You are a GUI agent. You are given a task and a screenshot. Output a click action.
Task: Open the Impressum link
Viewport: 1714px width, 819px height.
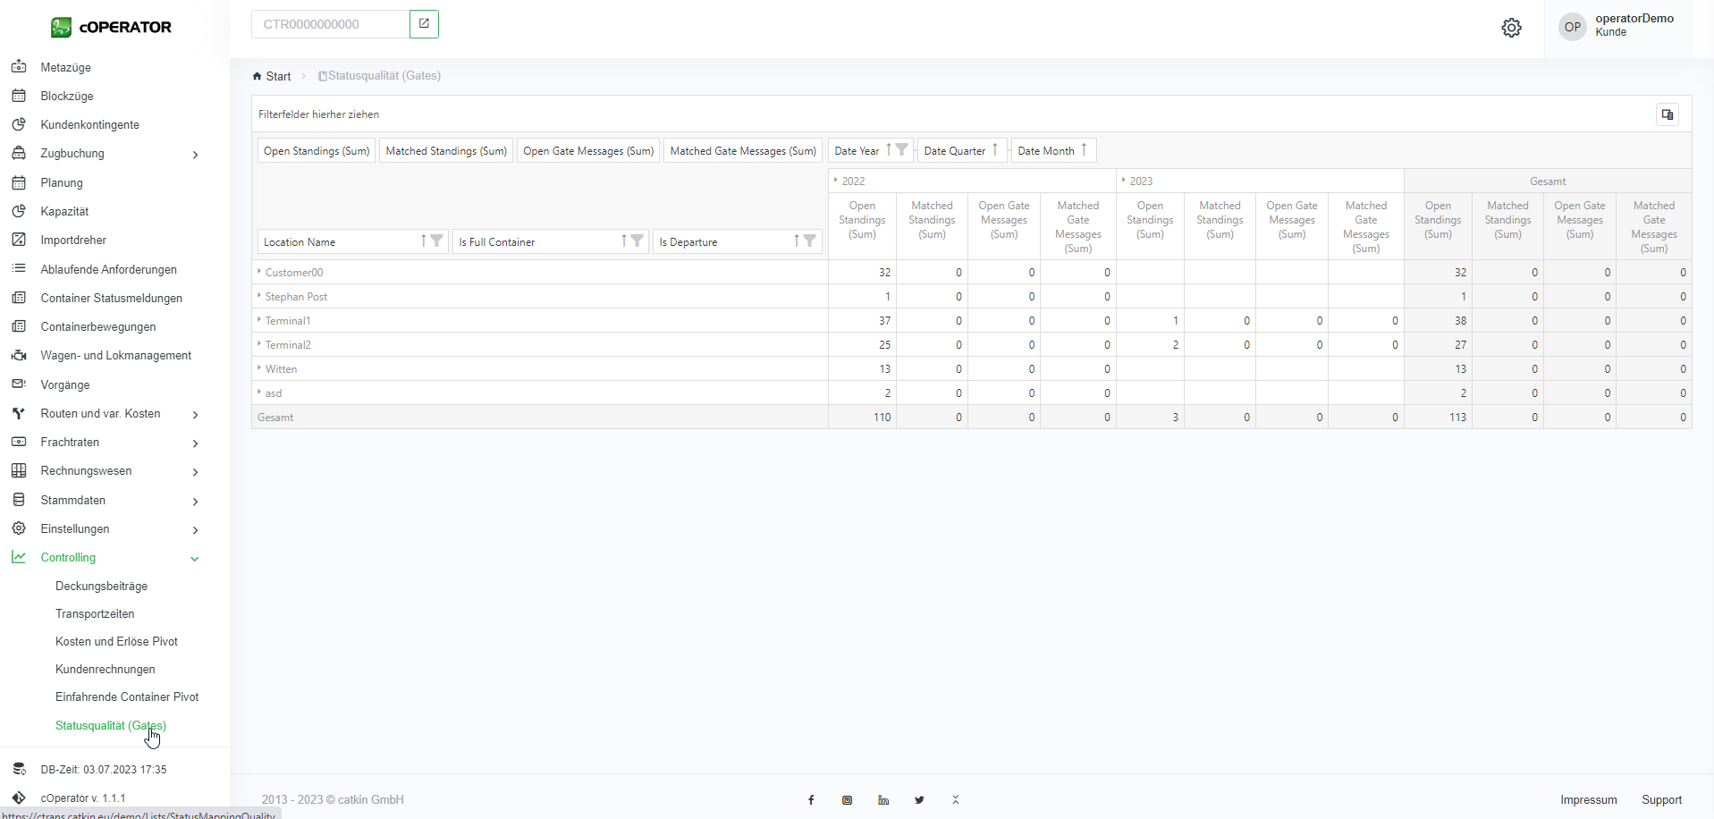click(x=1588, y=800)
